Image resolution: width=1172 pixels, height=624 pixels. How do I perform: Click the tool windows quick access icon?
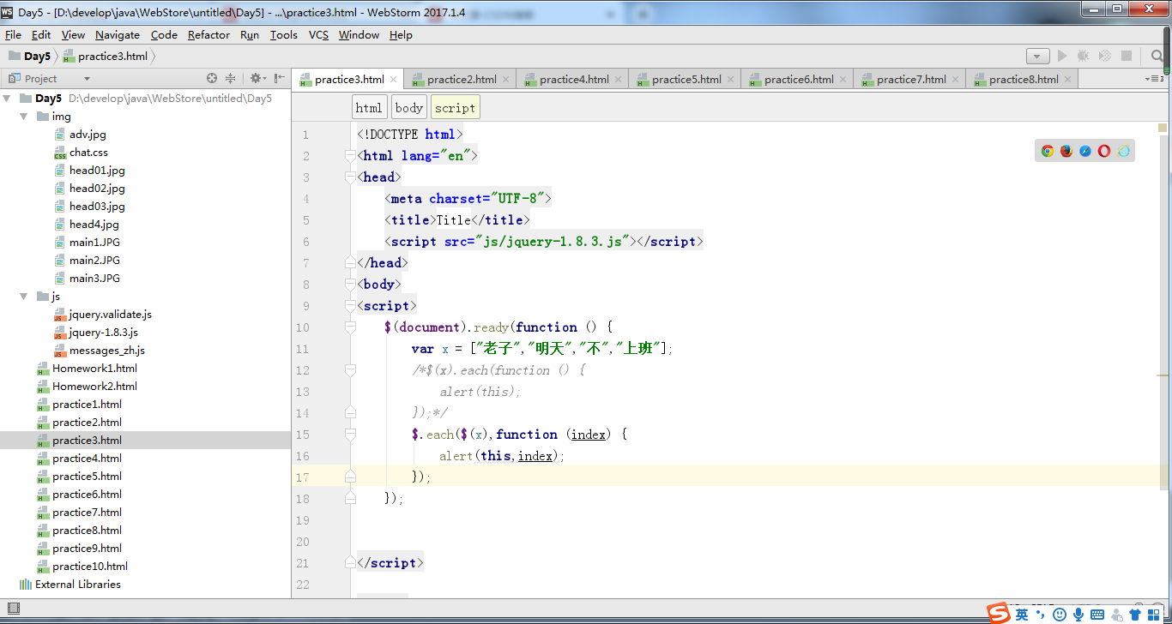pyautogui.click(x=13, y=609)
